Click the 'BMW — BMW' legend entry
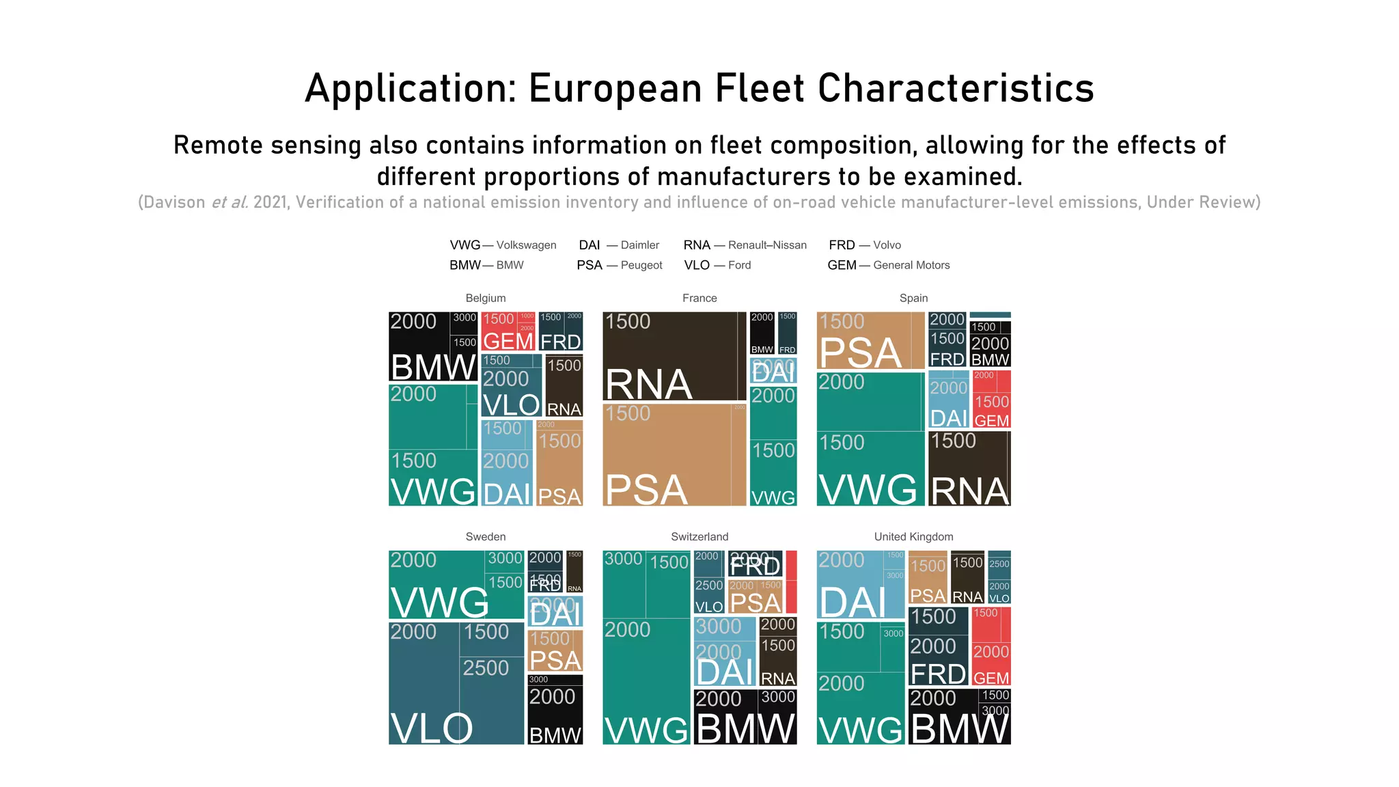Screen dimensions: 1399x787 click(486, 265)
